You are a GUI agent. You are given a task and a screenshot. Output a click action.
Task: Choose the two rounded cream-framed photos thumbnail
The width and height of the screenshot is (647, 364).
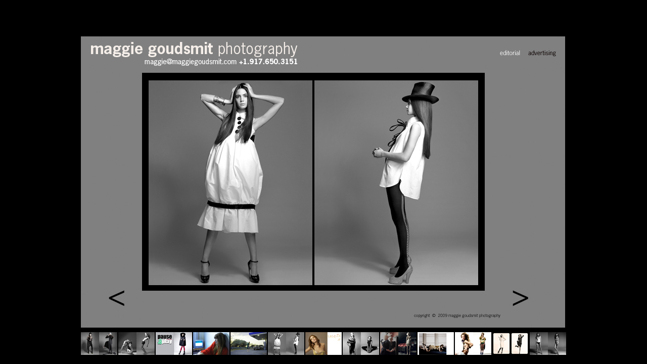[511, 344]
